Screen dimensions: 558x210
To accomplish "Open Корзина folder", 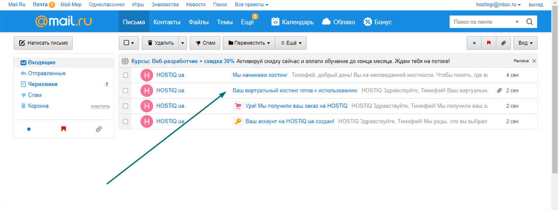I will (x=38, y=106).
